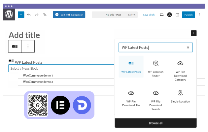Click Browse all blocks
The height and width of the screenshot is (132, 208).
pos(156,123)
